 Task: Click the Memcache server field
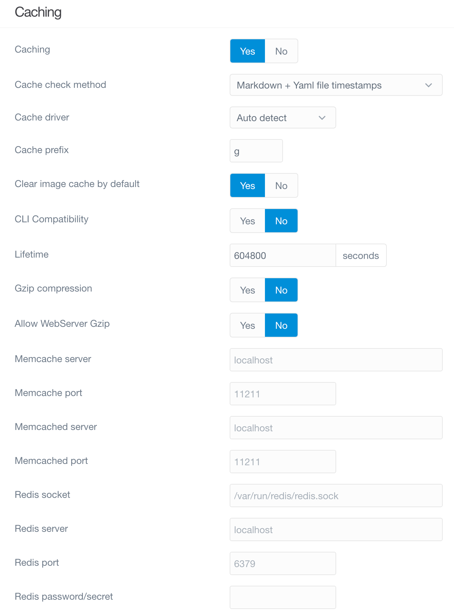[336, 360]
